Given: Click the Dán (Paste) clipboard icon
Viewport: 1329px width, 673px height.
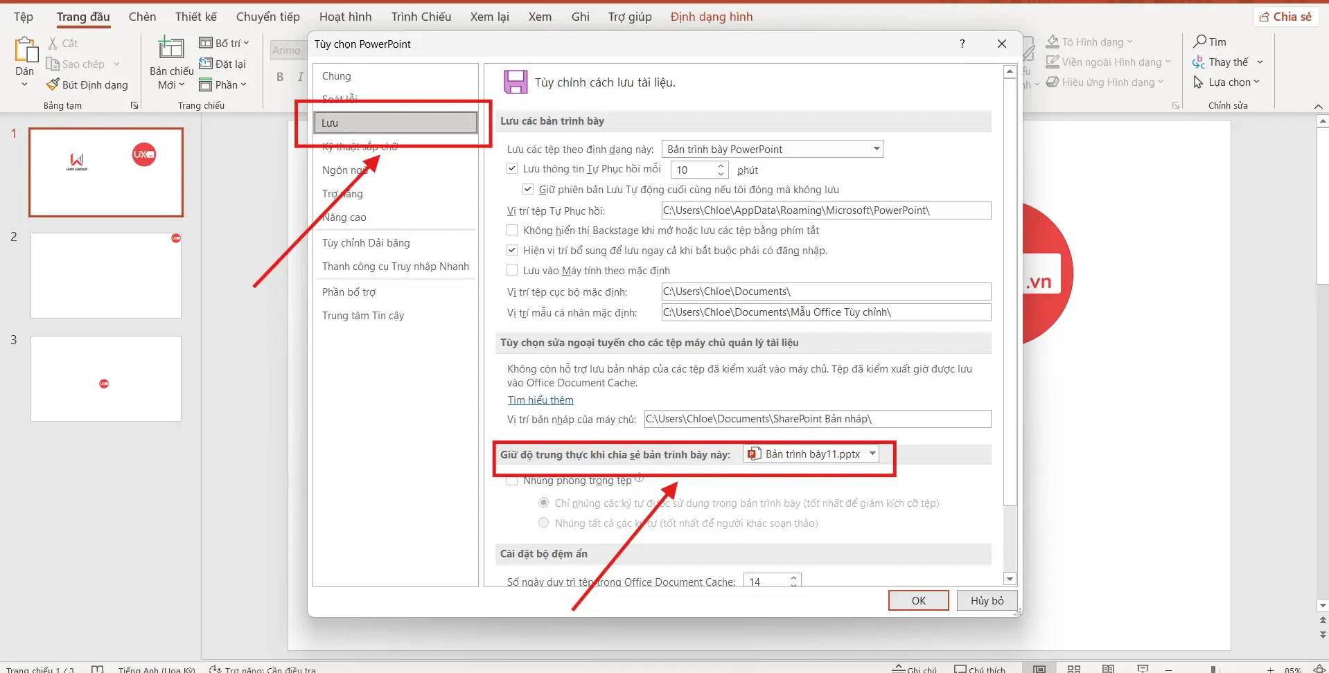Looking at the screenshot, I should point(26,50).
